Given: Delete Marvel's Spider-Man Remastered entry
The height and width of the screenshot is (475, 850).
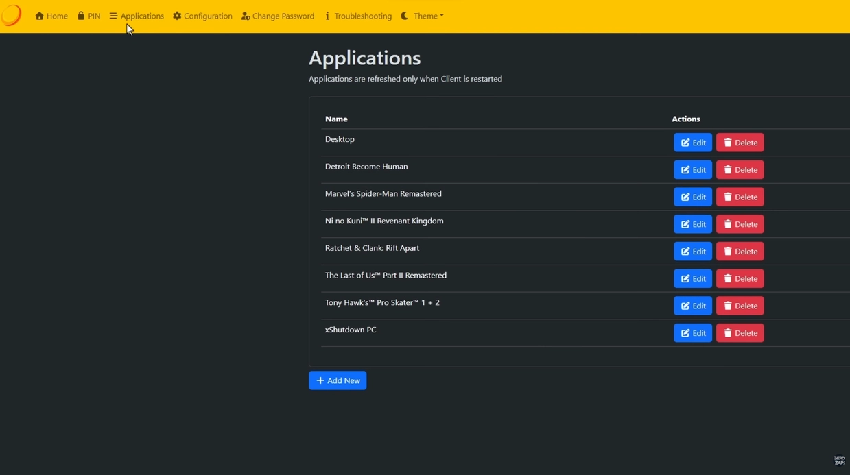Looking at the screenshot, I should point(740,197).
